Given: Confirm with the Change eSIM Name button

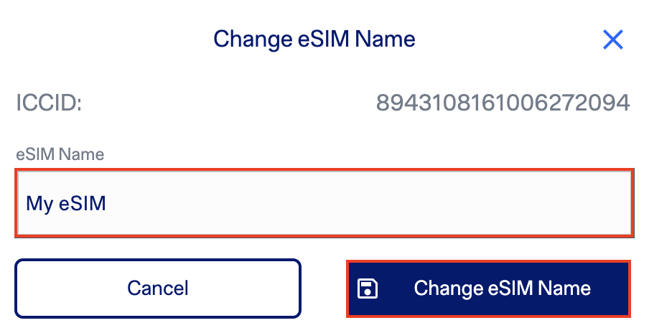Looking at the screenshot, I should 488,289.
